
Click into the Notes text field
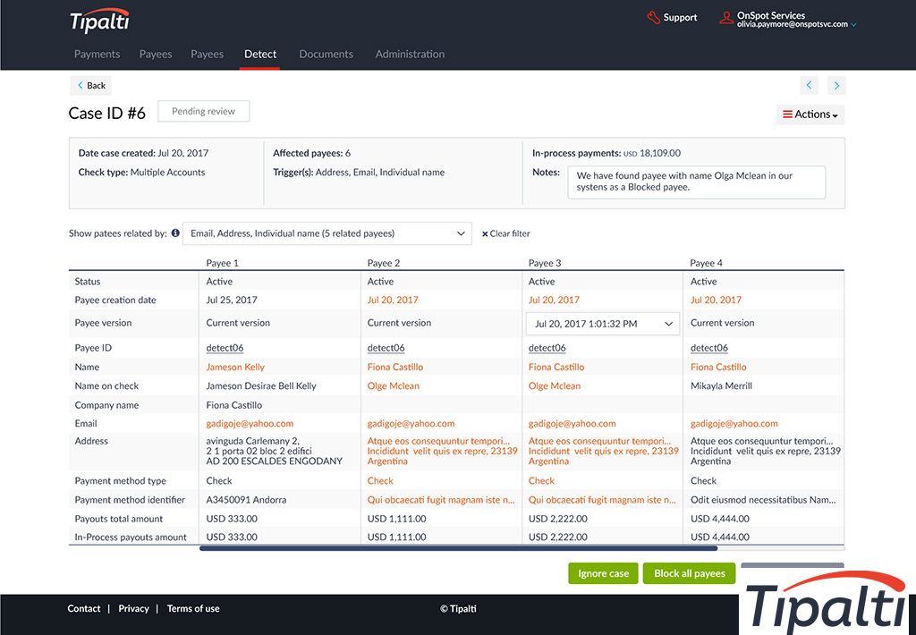pos(696,182)
